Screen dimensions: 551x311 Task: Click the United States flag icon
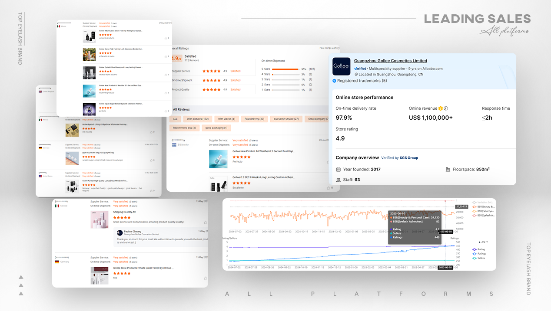click(x=40, y=177)
